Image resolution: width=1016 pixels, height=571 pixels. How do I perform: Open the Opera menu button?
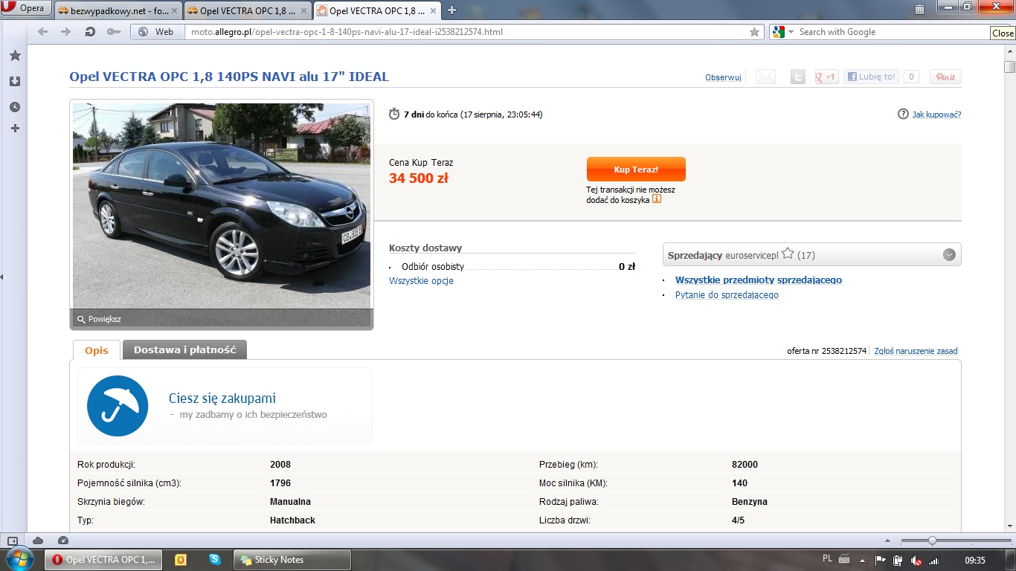pyautogui.click(x=25, y=8)
